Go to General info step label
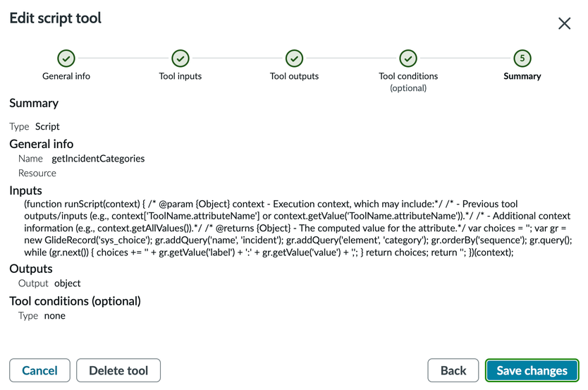This screenshot has width=588, height=390. [66, 76]
